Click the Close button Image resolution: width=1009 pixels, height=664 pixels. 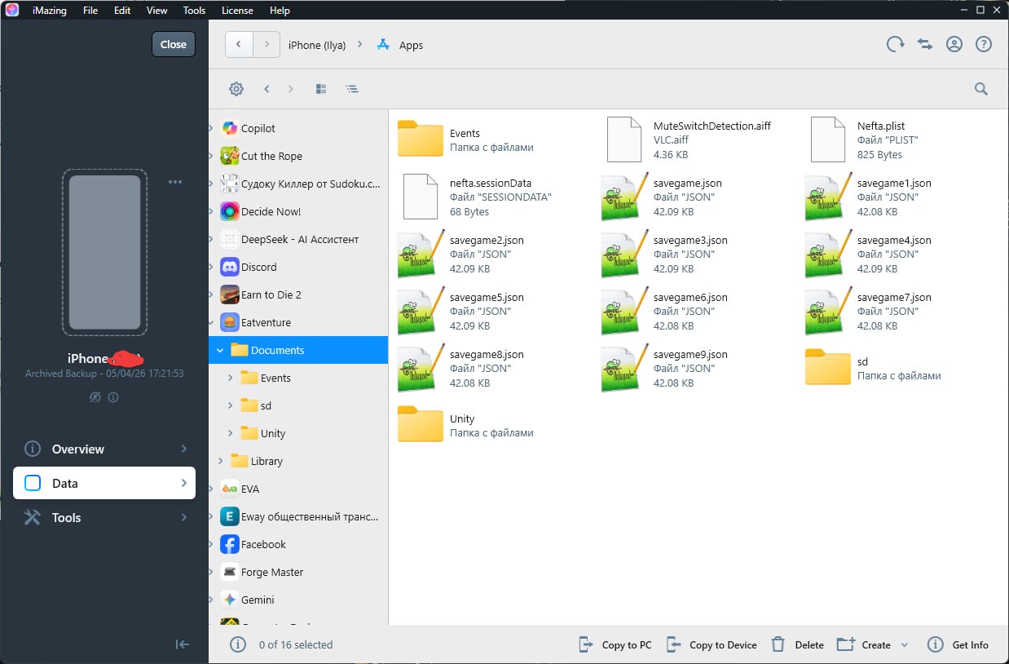click(x=174, y=44)
